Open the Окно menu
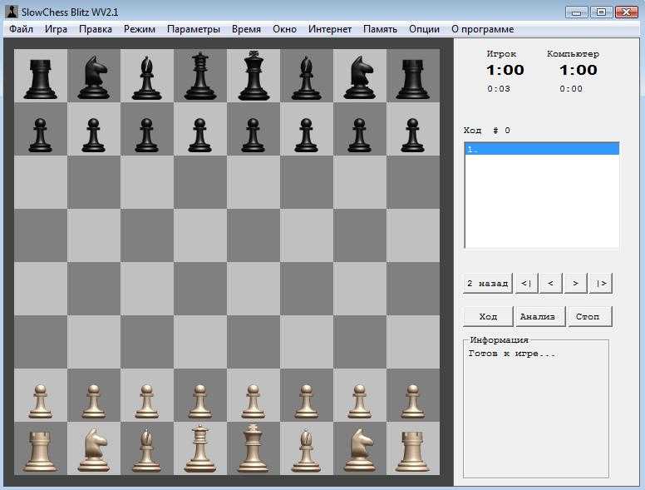Screen dimensions: 645x490 pyautogui.click(x=284, y=29)
